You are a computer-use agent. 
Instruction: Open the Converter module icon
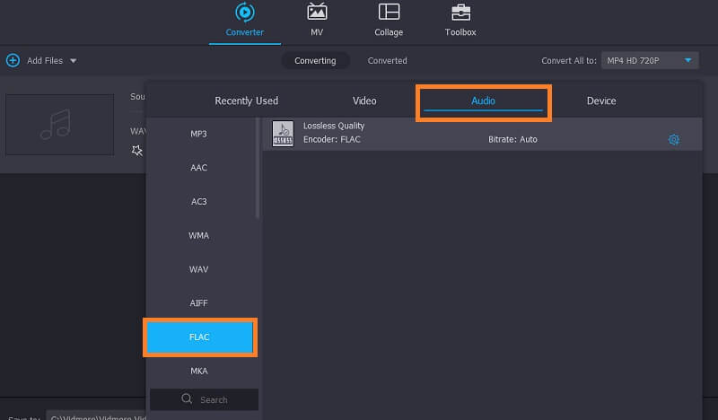click(244, 13)
